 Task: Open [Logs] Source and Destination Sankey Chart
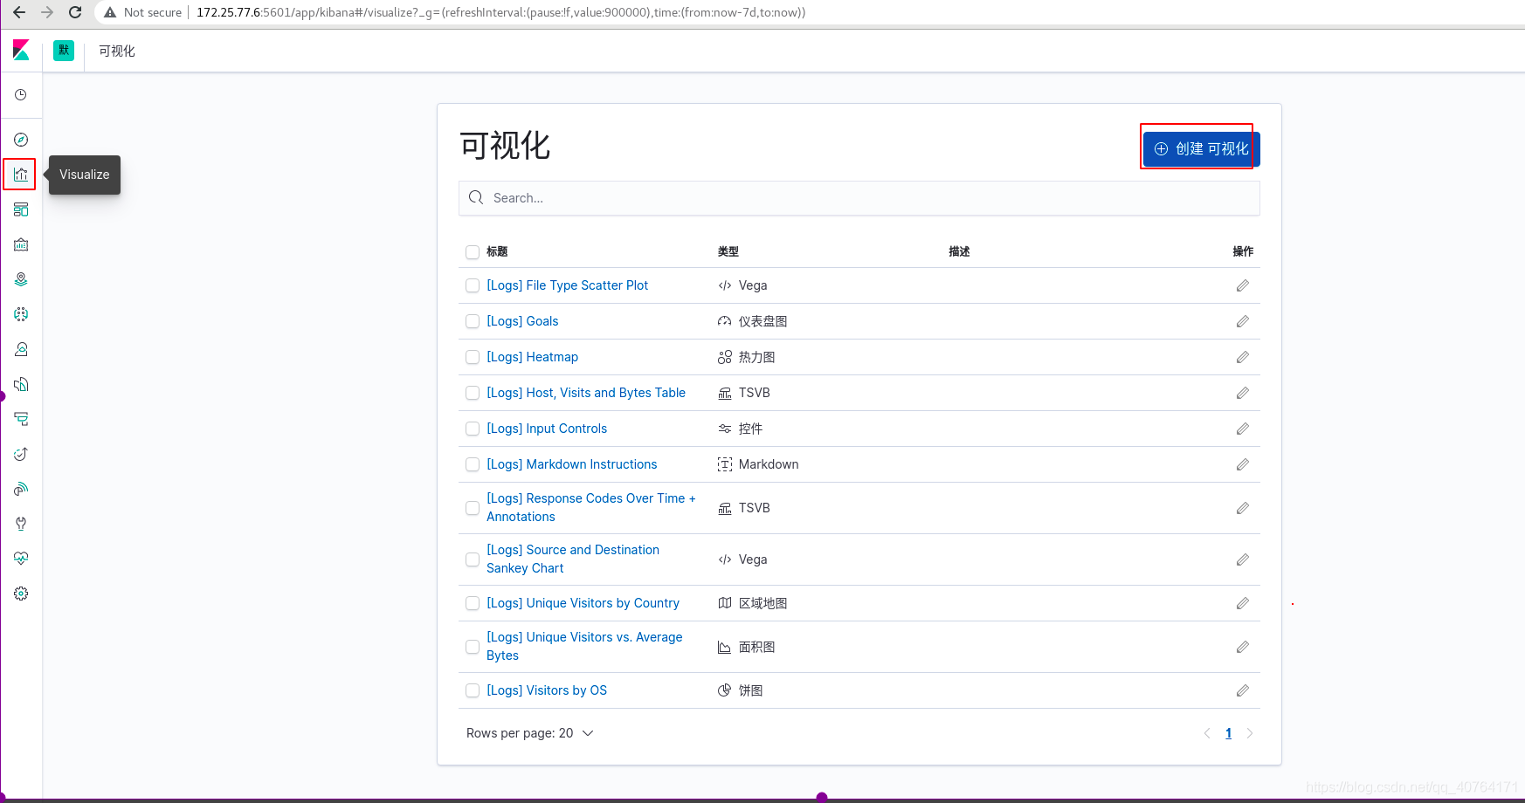(573, 559)
